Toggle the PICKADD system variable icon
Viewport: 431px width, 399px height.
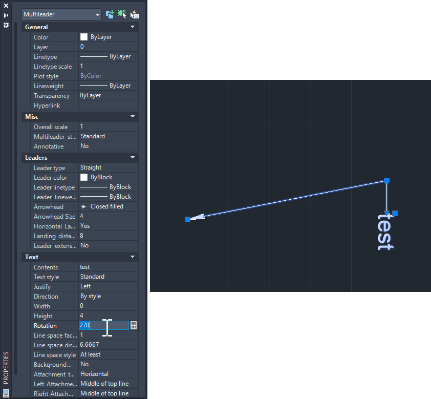pyautogui.click(x=110, y=14)
